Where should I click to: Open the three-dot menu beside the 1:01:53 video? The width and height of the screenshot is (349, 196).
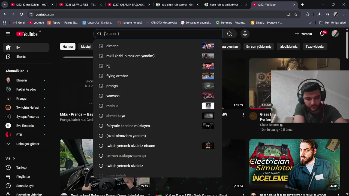point(244,115)
